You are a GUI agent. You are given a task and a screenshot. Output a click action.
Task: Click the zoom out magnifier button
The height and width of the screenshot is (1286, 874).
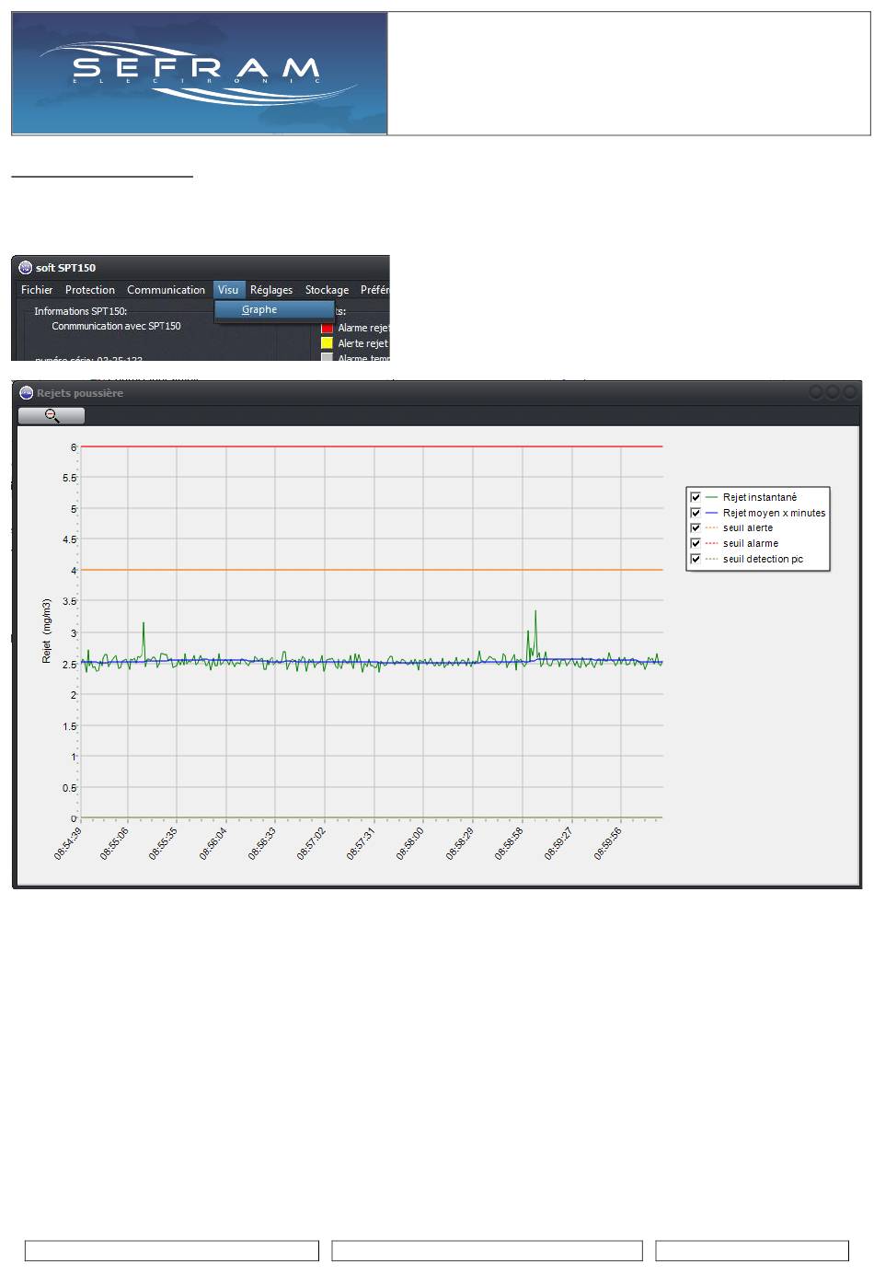click(52, 416)
